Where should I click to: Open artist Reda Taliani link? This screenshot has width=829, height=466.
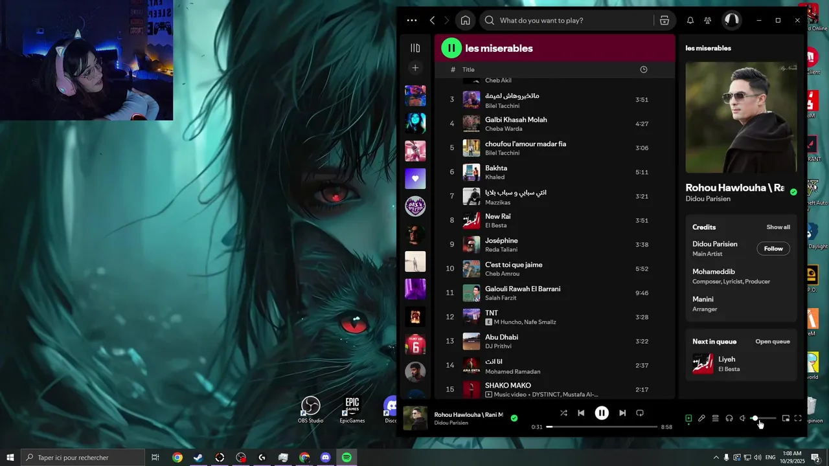[x=501, y=250]
